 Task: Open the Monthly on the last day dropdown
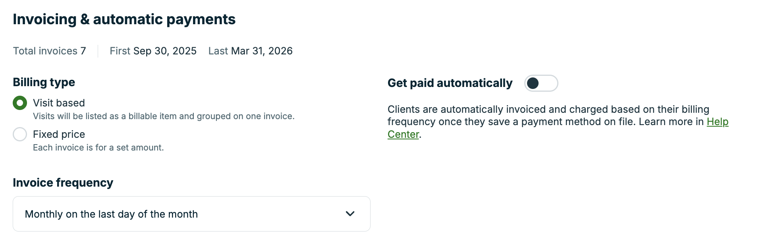click(x=191, y=214)
